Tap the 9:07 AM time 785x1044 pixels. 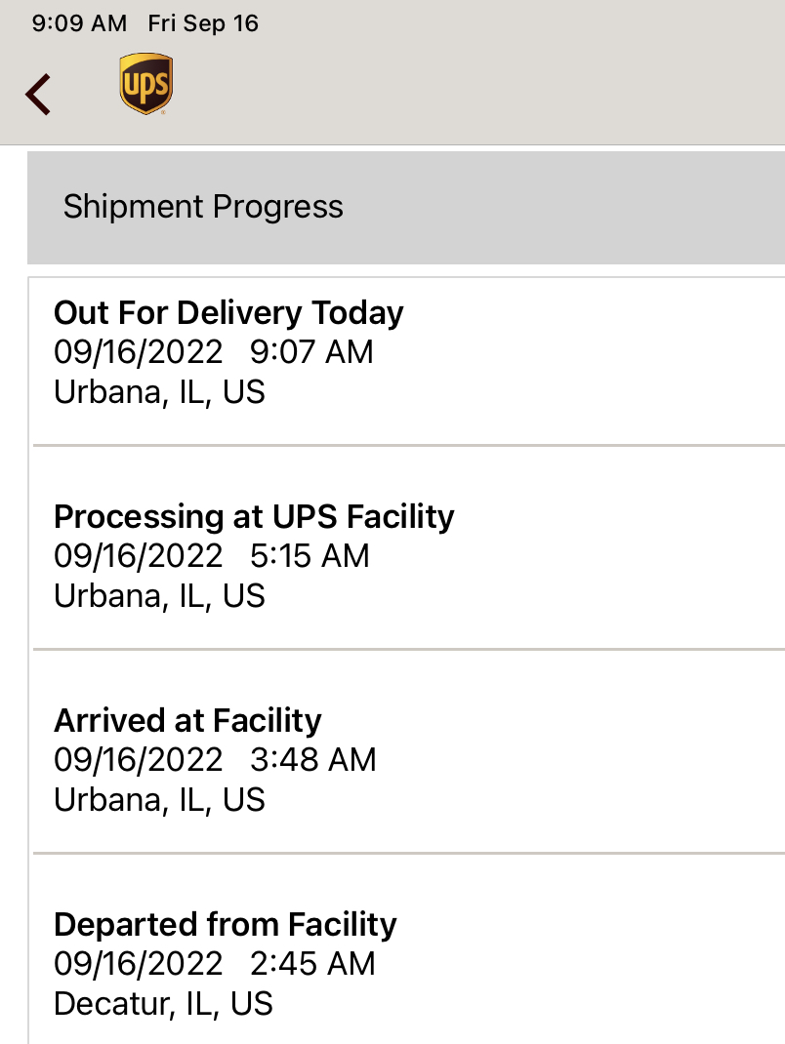point(311,352)
